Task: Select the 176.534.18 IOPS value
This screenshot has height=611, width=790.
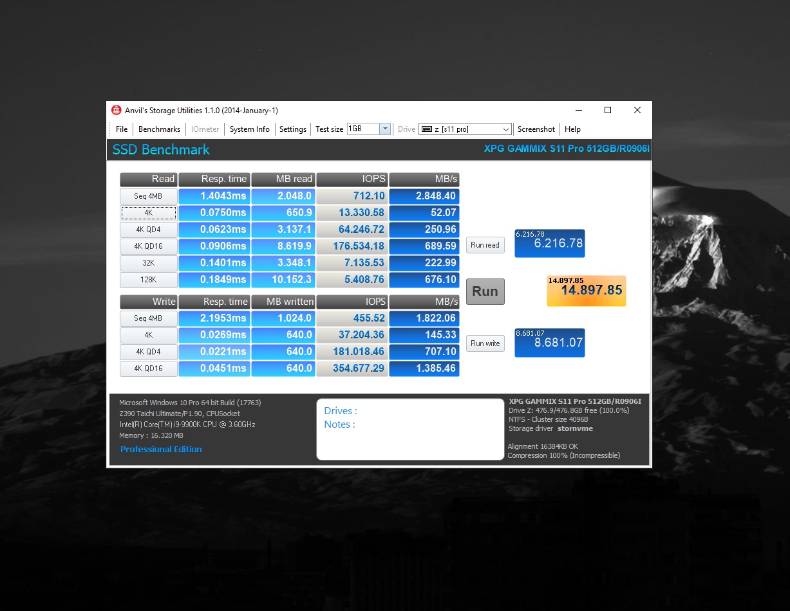Action: [352, 246]
